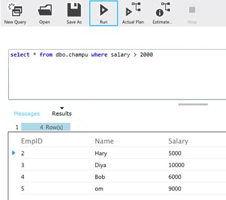The width and height of the screenshot is (226, 200).
Task: Click the salary value 9000
Action: tap(175, 188)
